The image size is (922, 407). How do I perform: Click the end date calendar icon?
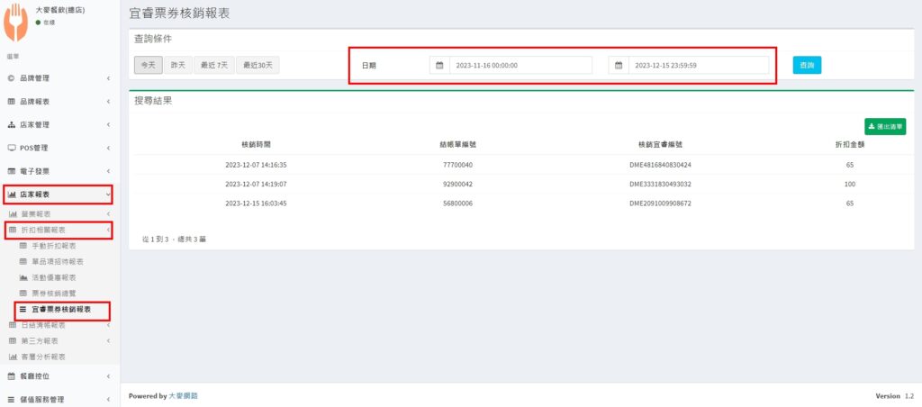[x=619, y=66]
